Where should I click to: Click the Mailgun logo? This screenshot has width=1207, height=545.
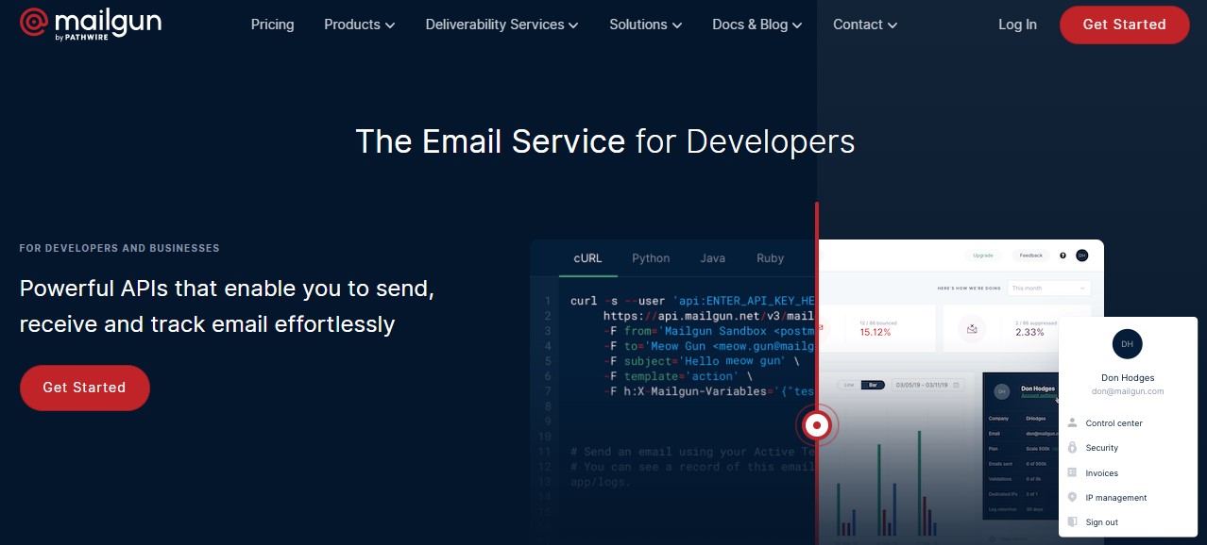[x=91, y=24]
